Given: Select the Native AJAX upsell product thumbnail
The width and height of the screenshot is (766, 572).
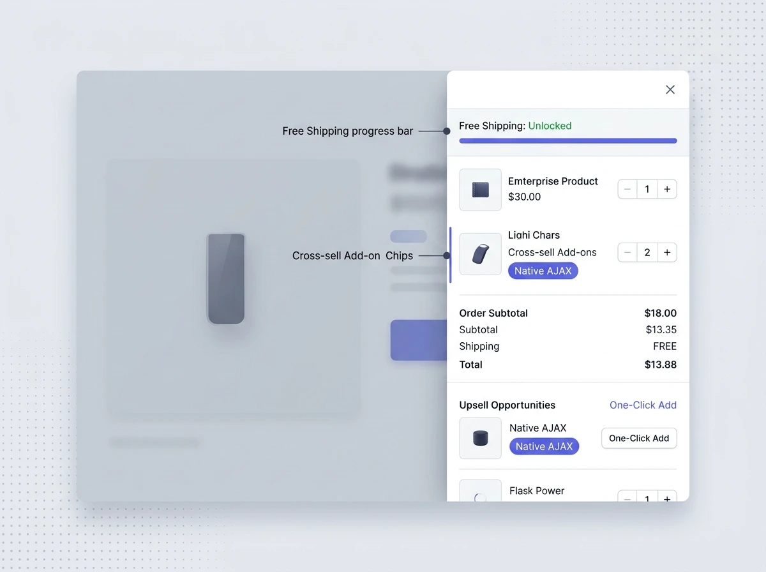Looking at the screenshot, I should pyautogui.click(x=480, y=438).
